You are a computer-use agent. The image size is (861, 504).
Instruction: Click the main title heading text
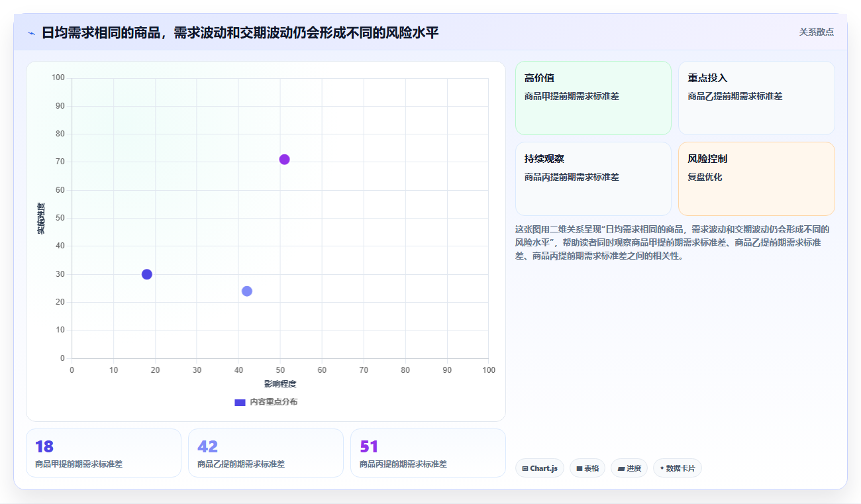click(x=240, y=32)
